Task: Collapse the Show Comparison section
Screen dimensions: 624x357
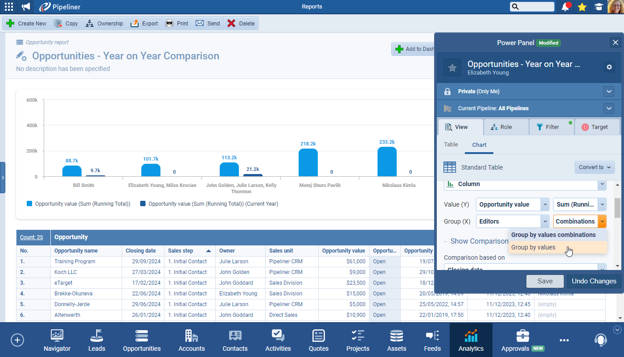Action: click(x=447, y=241)
